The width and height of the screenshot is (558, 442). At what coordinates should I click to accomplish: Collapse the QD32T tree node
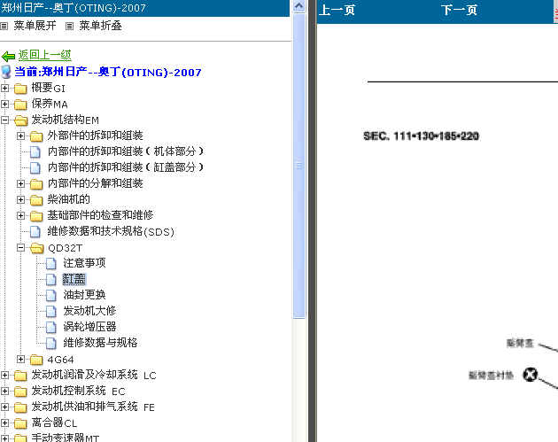pyautogui.click(x=20, y=247)
